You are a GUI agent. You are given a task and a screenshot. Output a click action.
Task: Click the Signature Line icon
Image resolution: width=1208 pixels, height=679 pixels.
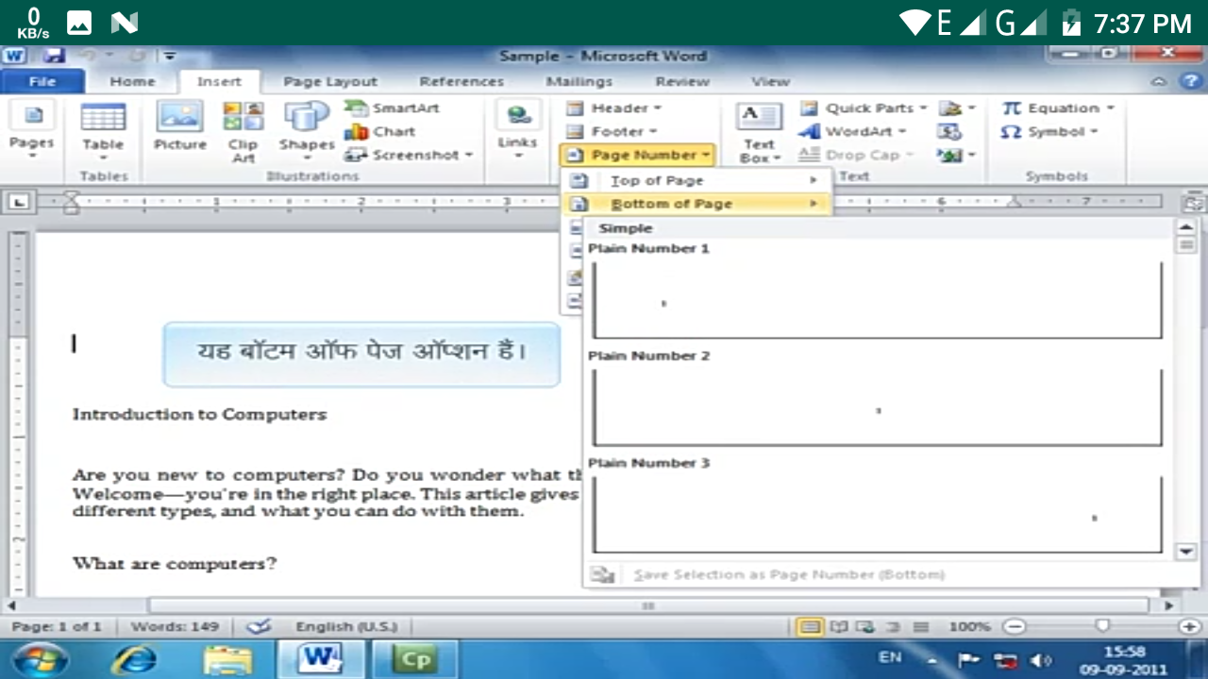[x=956, y=108]
